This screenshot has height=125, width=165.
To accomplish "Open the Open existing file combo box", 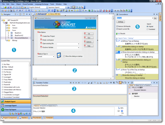I will pyautogui.click(x=68, y=44).
